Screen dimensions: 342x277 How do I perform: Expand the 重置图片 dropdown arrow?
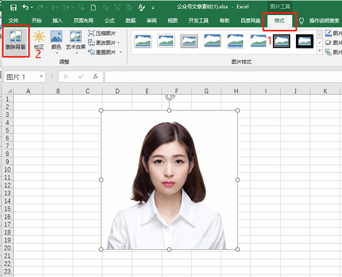click(x=121, y=52)
